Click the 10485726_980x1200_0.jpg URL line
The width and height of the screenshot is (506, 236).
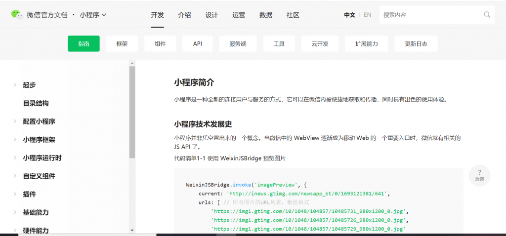click(310, 220)
